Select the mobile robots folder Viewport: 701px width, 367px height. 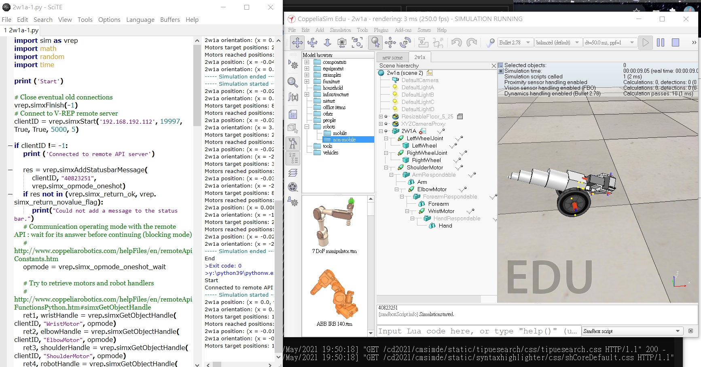click(x=340, y=133)
